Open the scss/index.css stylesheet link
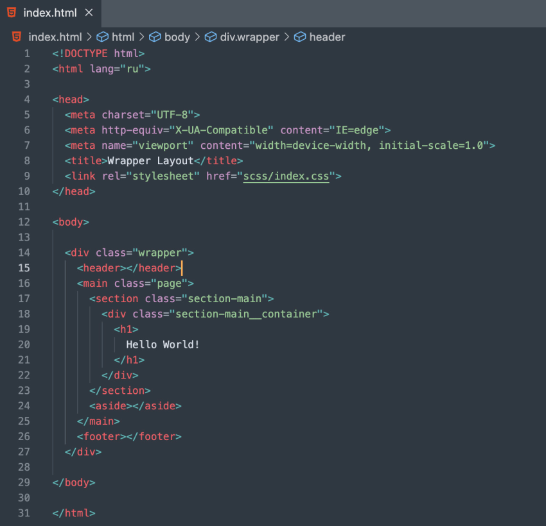Screen dimensions: 546x526 tap(286, 176)
